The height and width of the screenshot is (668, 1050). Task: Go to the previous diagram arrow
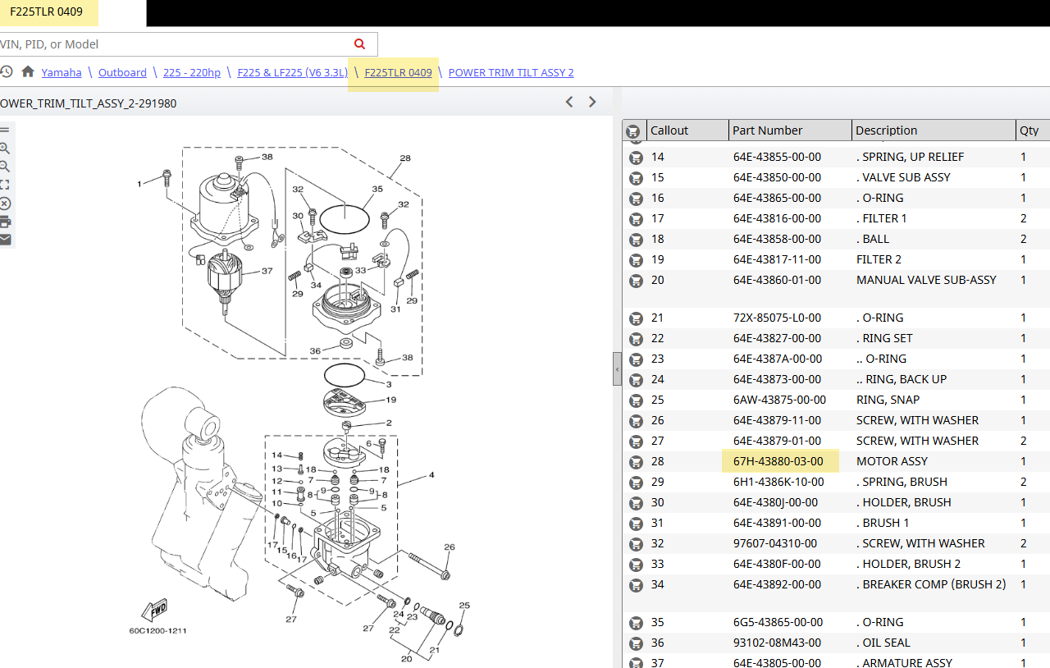point(569,103)
